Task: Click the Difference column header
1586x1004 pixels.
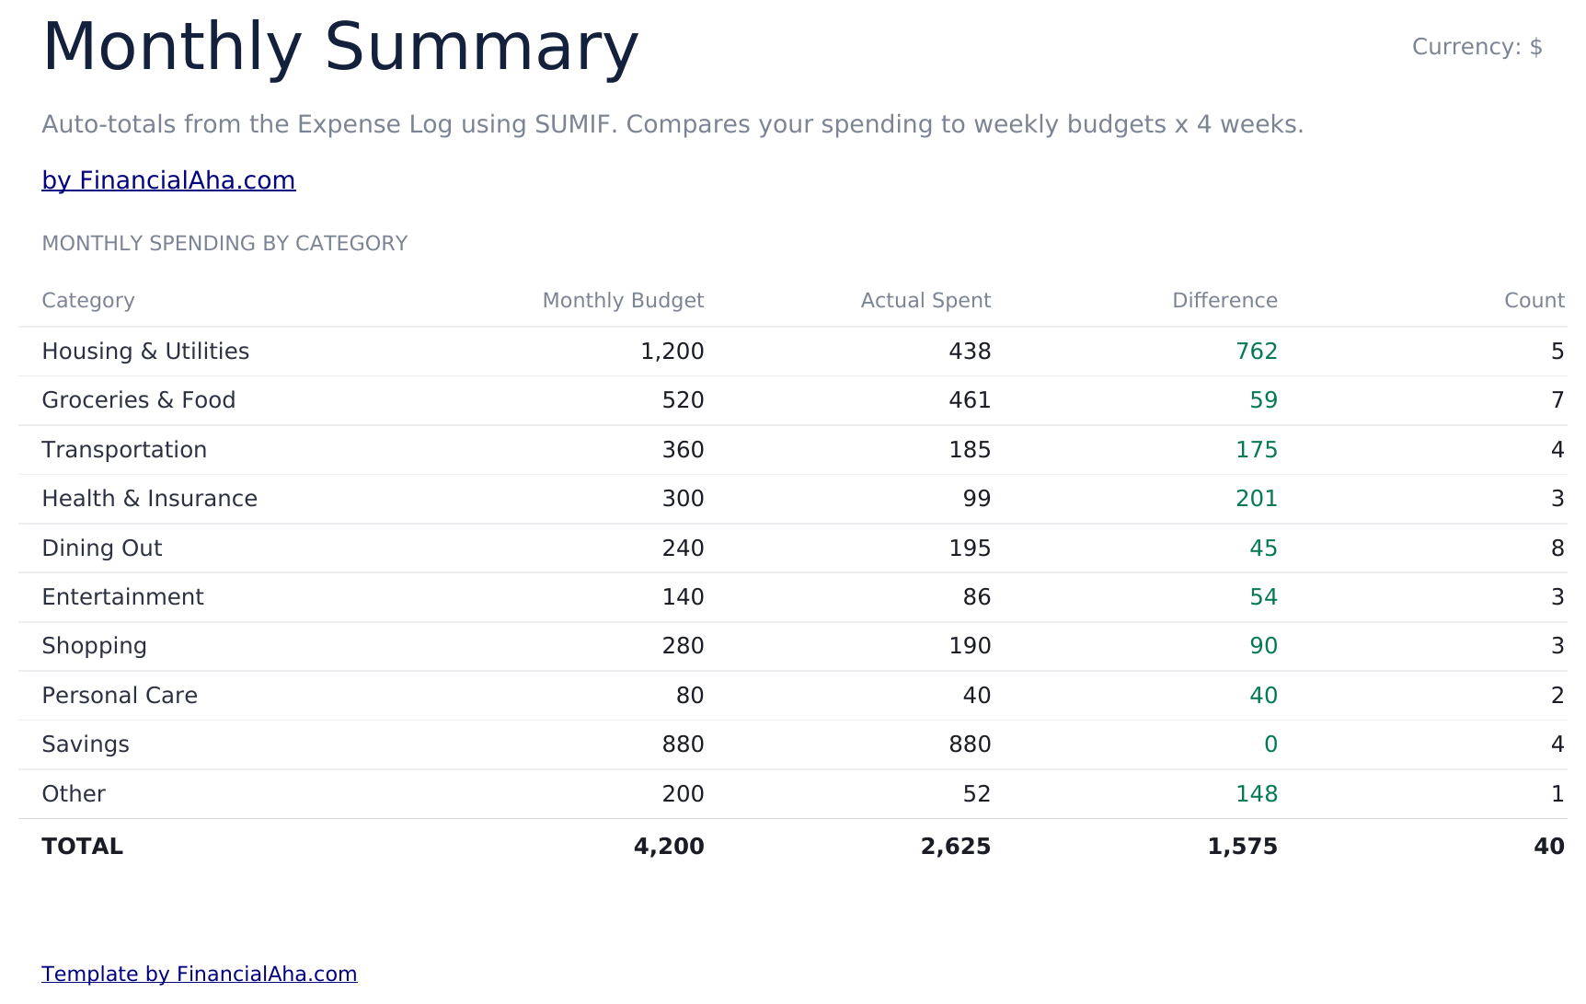Action: (1224, 301)
